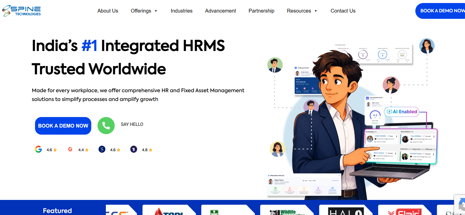The width and height of the screenshot is (465, 215).
Task: Click the star next to 4.4 rating
Action: pos(87,150)
